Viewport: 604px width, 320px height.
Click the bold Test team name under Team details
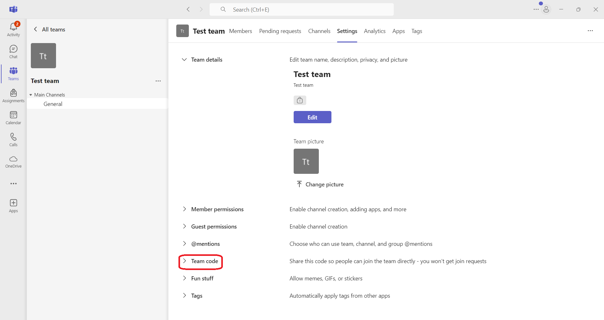312,74
